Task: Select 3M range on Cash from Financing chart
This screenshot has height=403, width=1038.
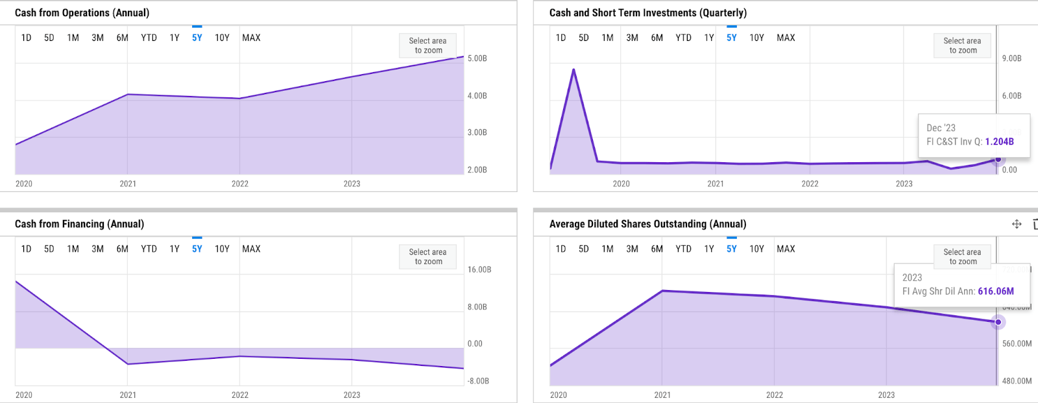Action: coord(97,249)
